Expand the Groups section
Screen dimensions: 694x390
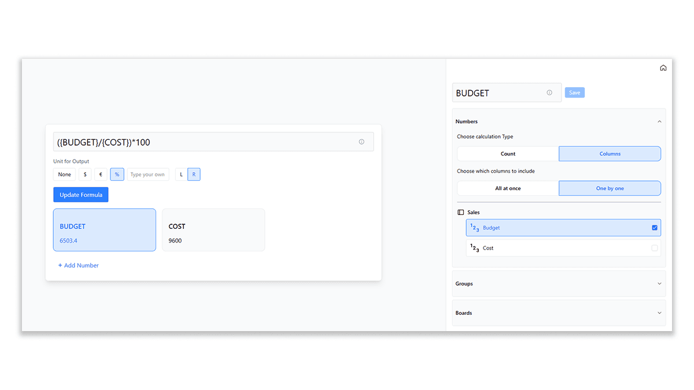tap(659, 284)
